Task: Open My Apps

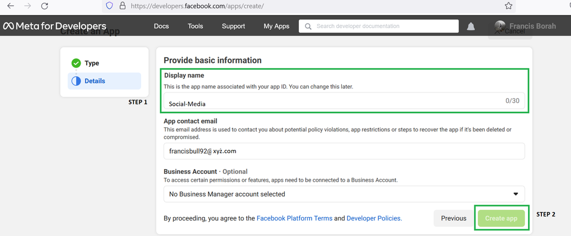Action: 276,26
